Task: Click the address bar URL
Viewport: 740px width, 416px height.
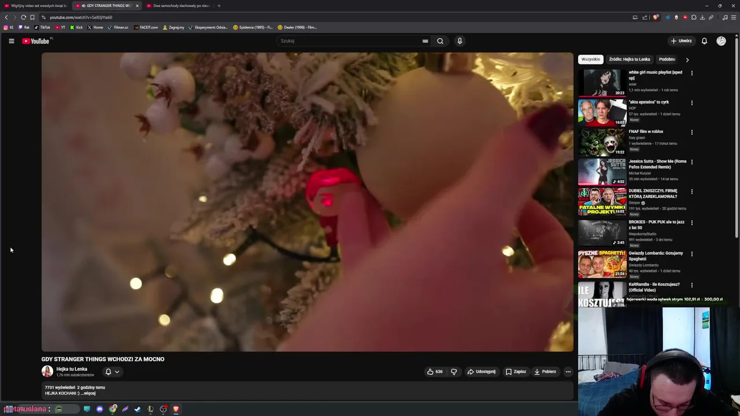Action: tap(81, 17)
